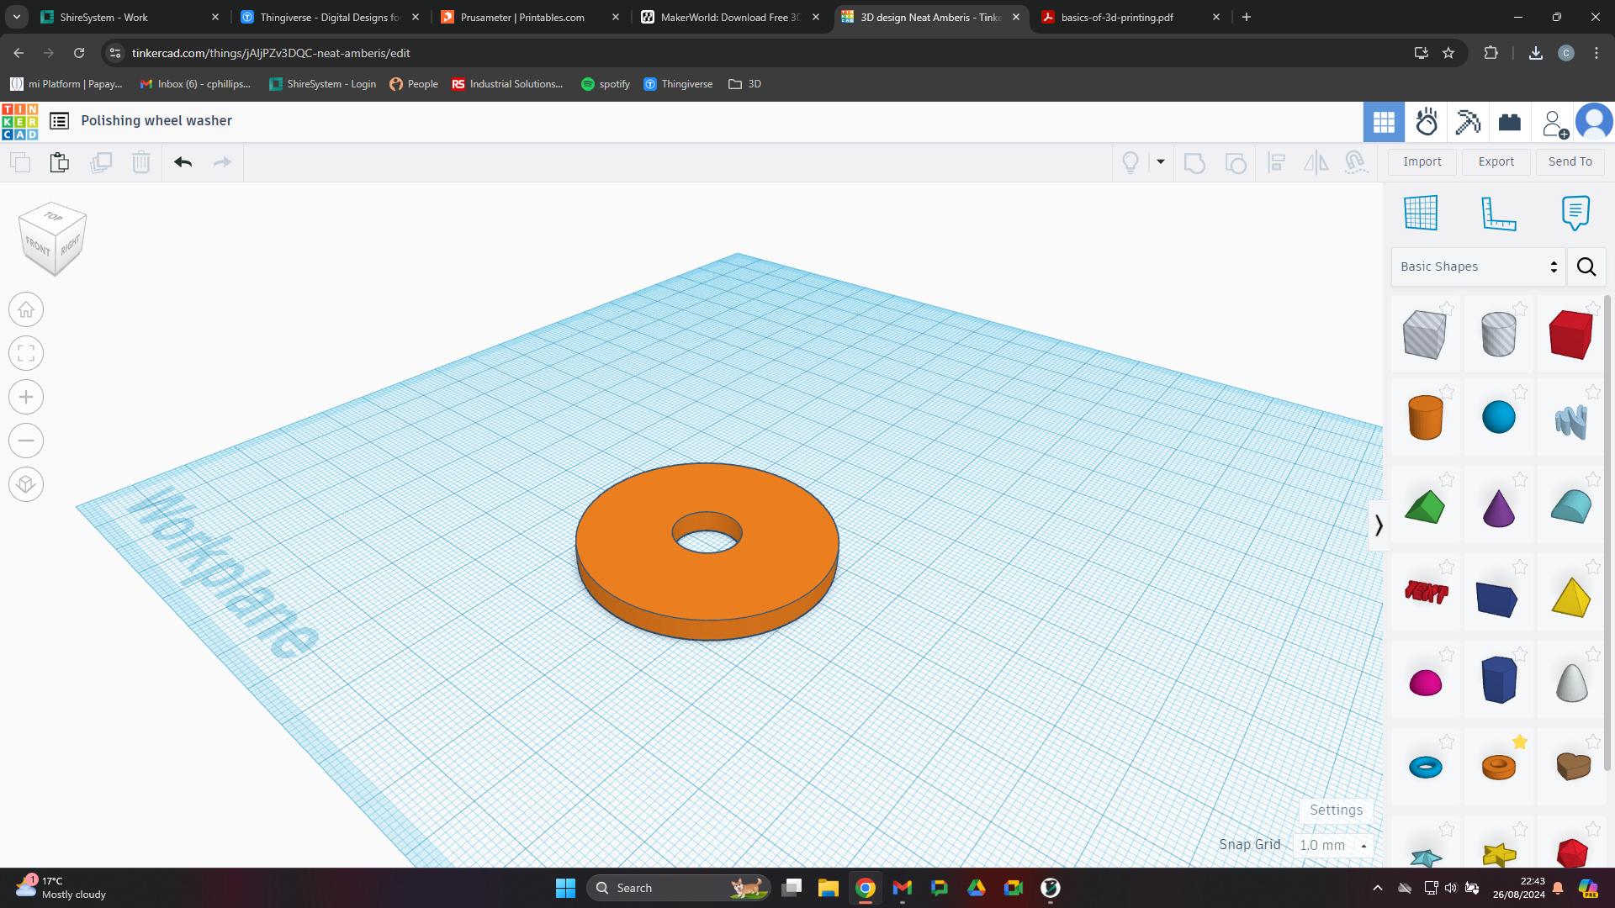Collapse the shapes panel with chevron
Viewport: 1615px width, 908px height.
point(1378,525)
